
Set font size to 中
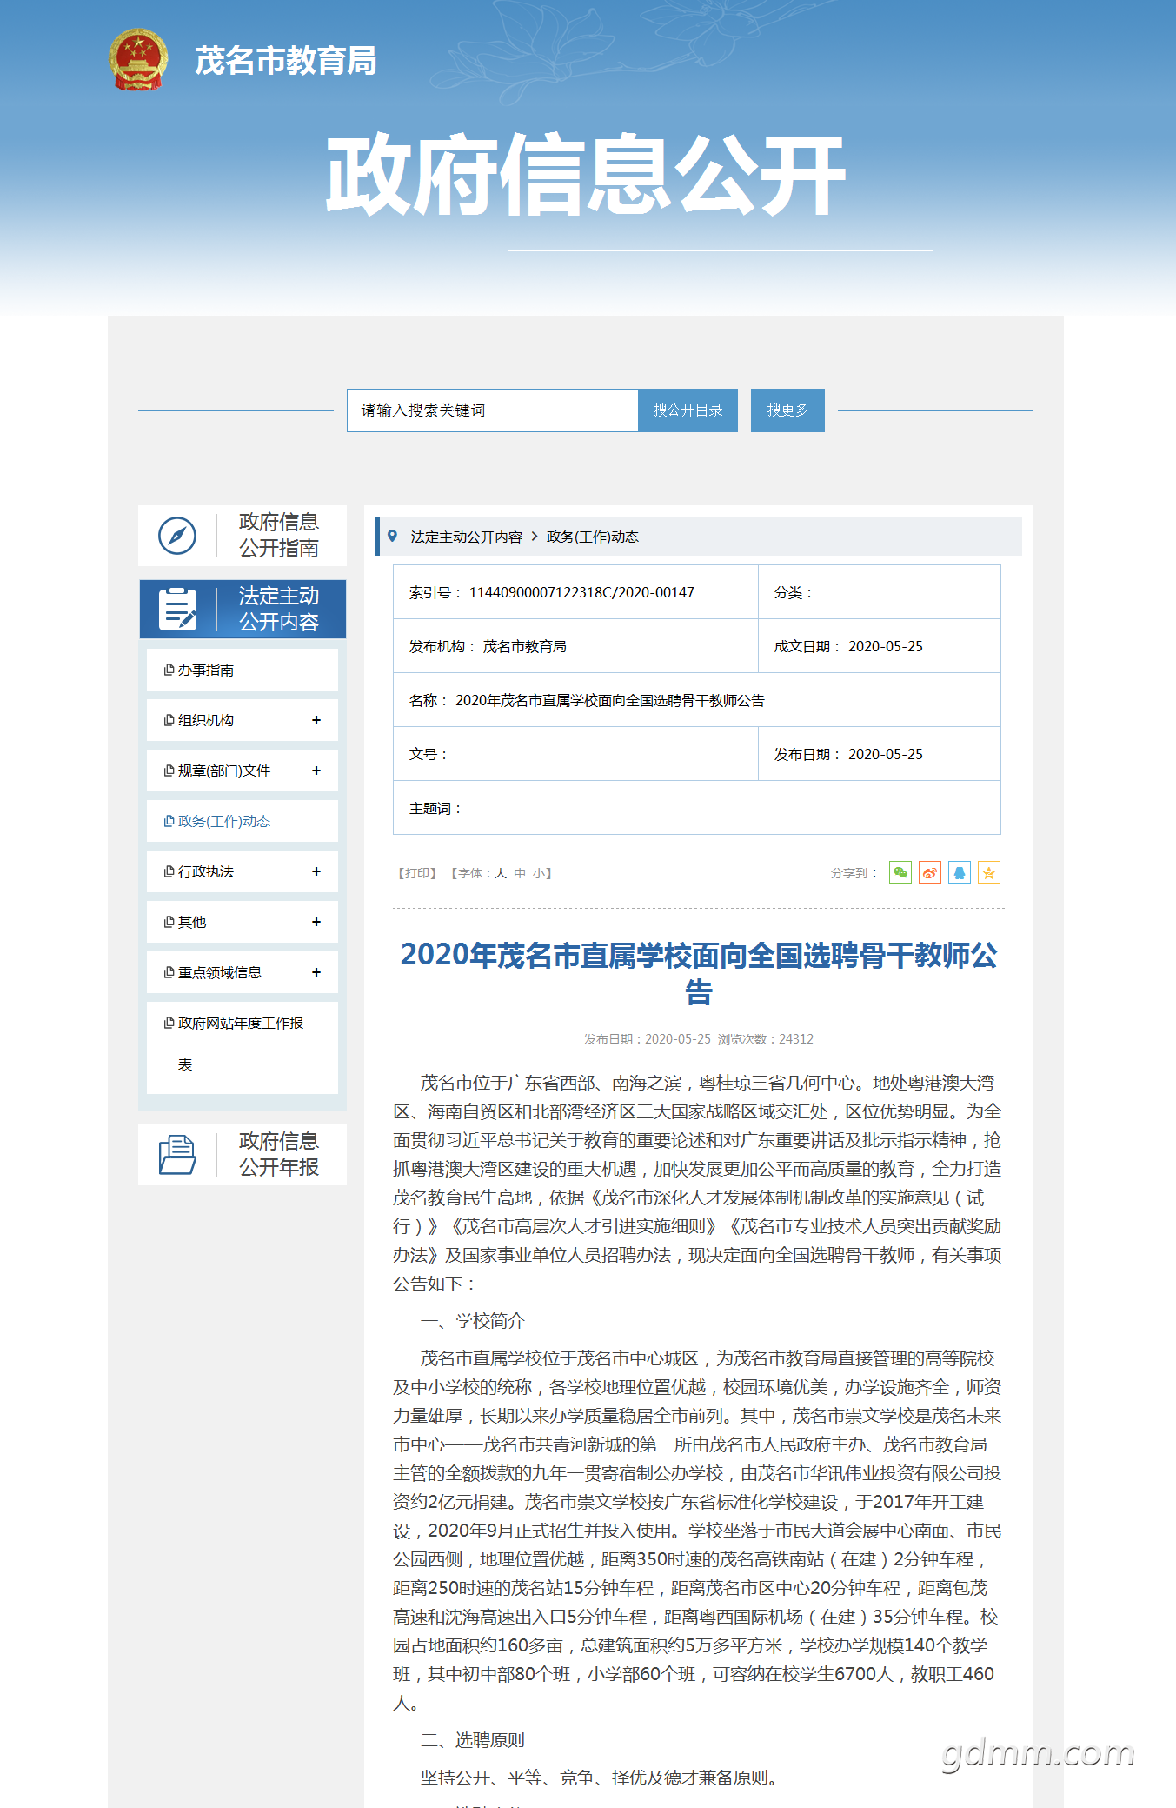[520, 873]
